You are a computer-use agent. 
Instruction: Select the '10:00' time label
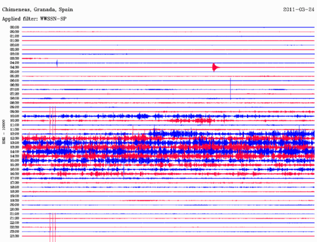coord(14,116)
